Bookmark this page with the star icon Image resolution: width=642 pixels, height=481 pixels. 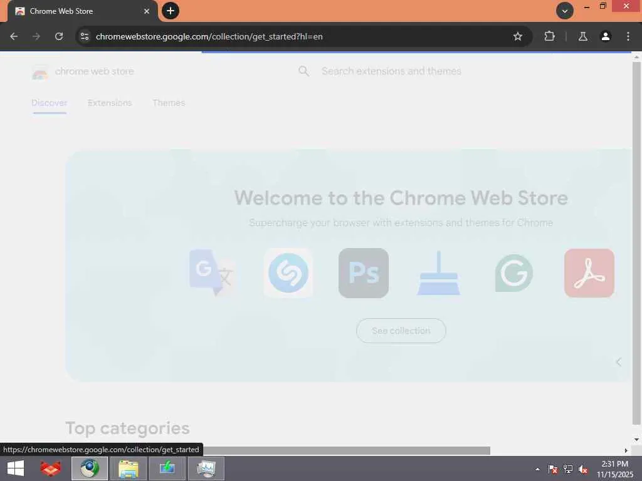[517, 36]
